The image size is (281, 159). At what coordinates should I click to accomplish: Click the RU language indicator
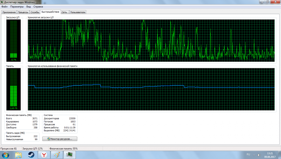(248, 154)
